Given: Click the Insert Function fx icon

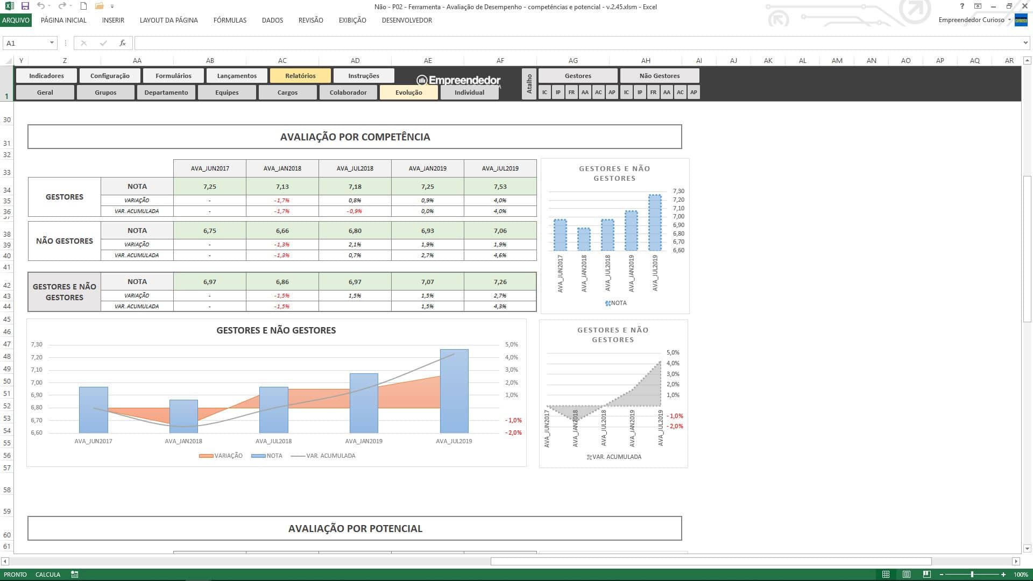Looking at the screenshot, I should click(123, 43).
